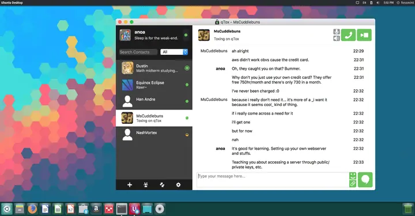The width and height of the screenshot is (415, 216).
Task: Open Ubuntu dash launcher in dock
Action: point(6,209)
